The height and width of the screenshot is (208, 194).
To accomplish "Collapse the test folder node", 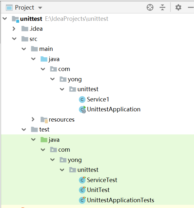I will pyautogui.click(x=24, y=130).
